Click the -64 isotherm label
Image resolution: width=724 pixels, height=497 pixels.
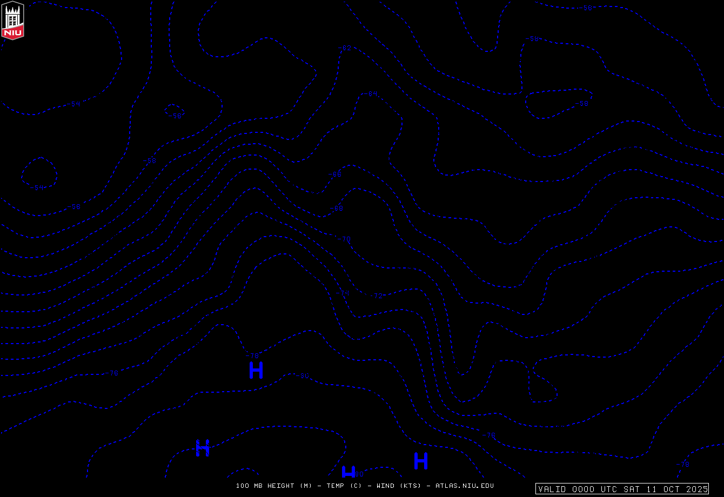(x=370, y=94)
